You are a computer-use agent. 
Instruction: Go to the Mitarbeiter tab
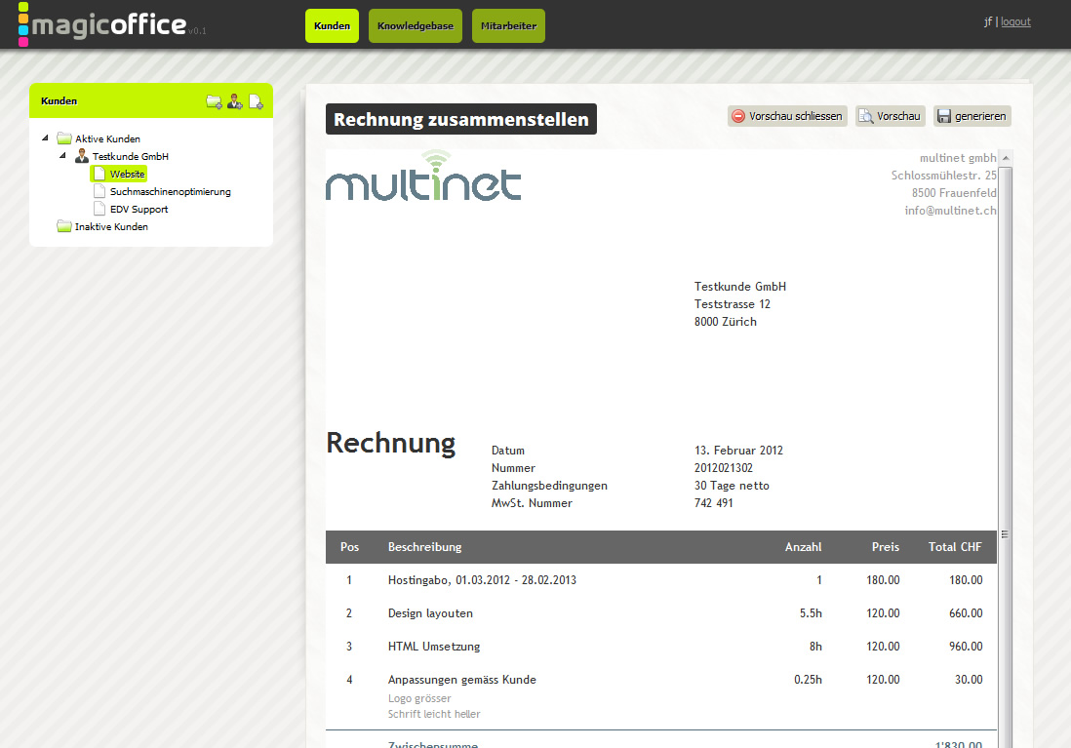tap(508, 26)
